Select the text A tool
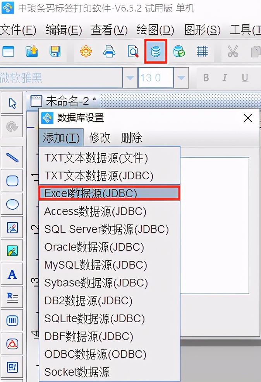 [12, 274]
